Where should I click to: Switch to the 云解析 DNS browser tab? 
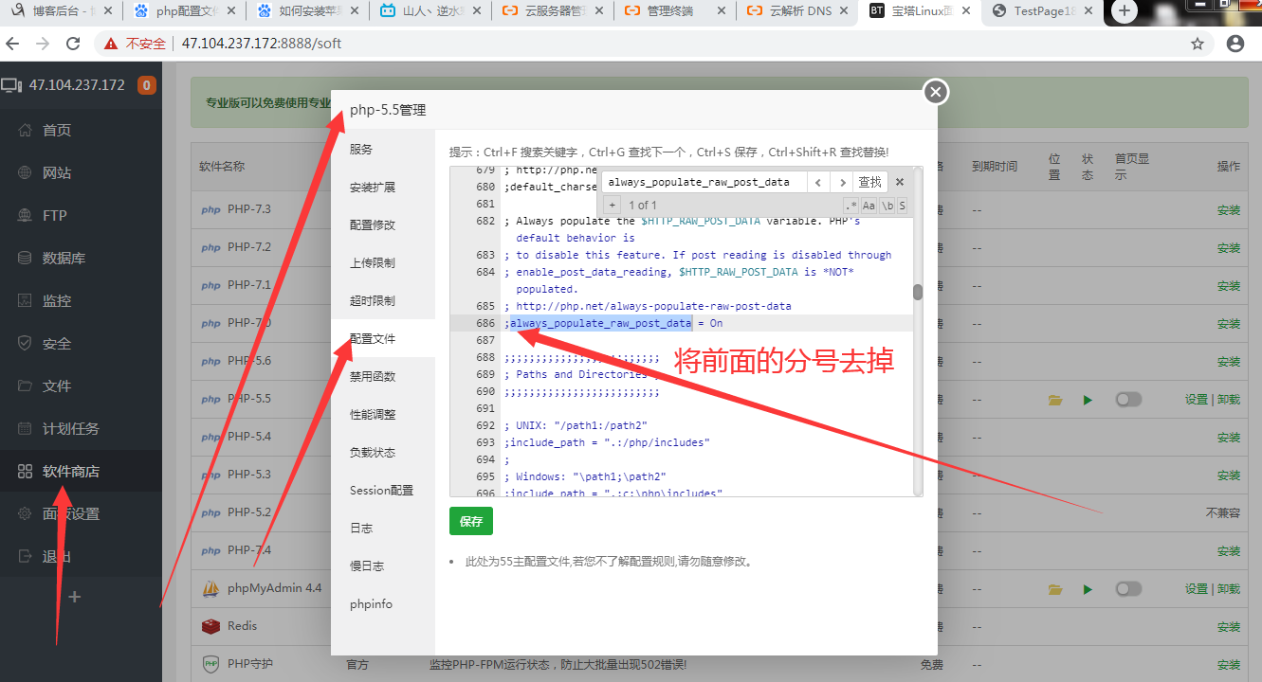[x=796, y=11]
